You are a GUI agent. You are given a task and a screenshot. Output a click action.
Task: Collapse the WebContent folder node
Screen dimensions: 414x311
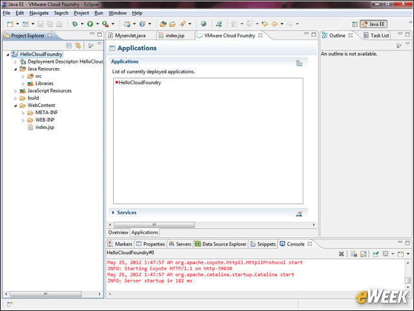[x=16, y=106]
